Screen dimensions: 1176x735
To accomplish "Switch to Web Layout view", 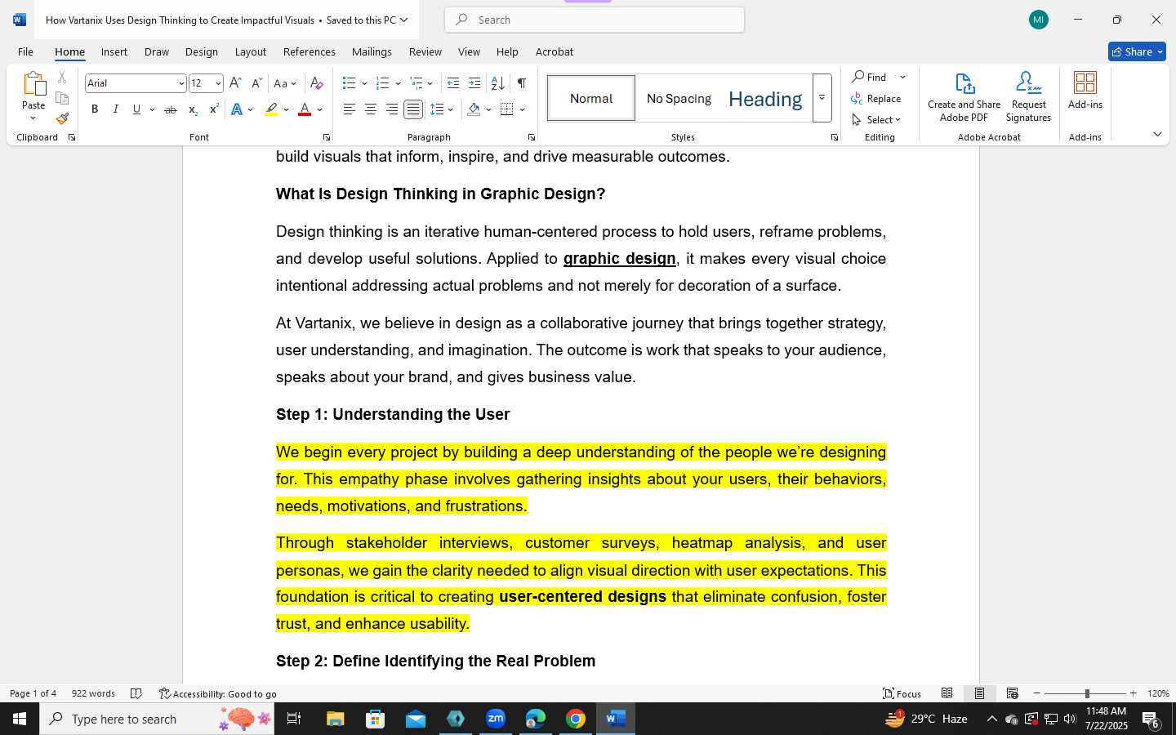I will (x=1012, y=693).
